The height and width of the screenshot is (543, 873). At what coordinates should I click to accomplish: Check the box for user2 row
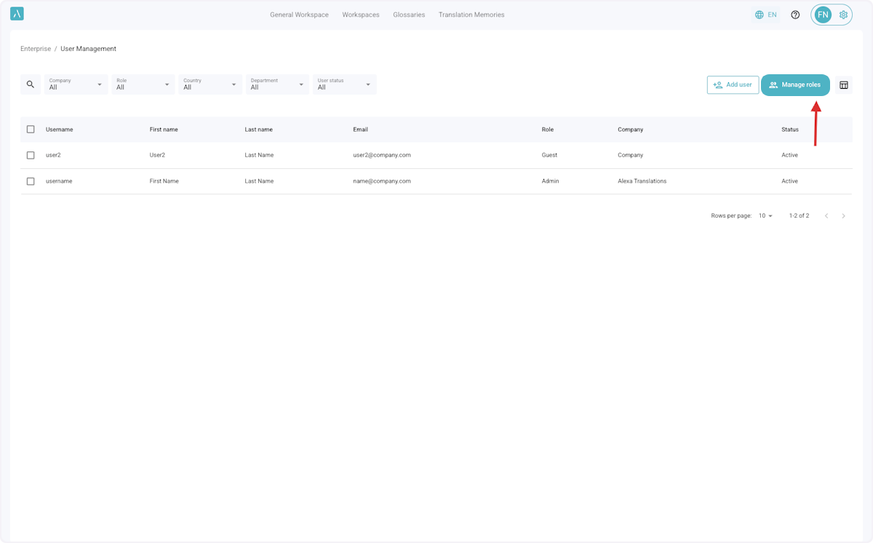[31, 155]
